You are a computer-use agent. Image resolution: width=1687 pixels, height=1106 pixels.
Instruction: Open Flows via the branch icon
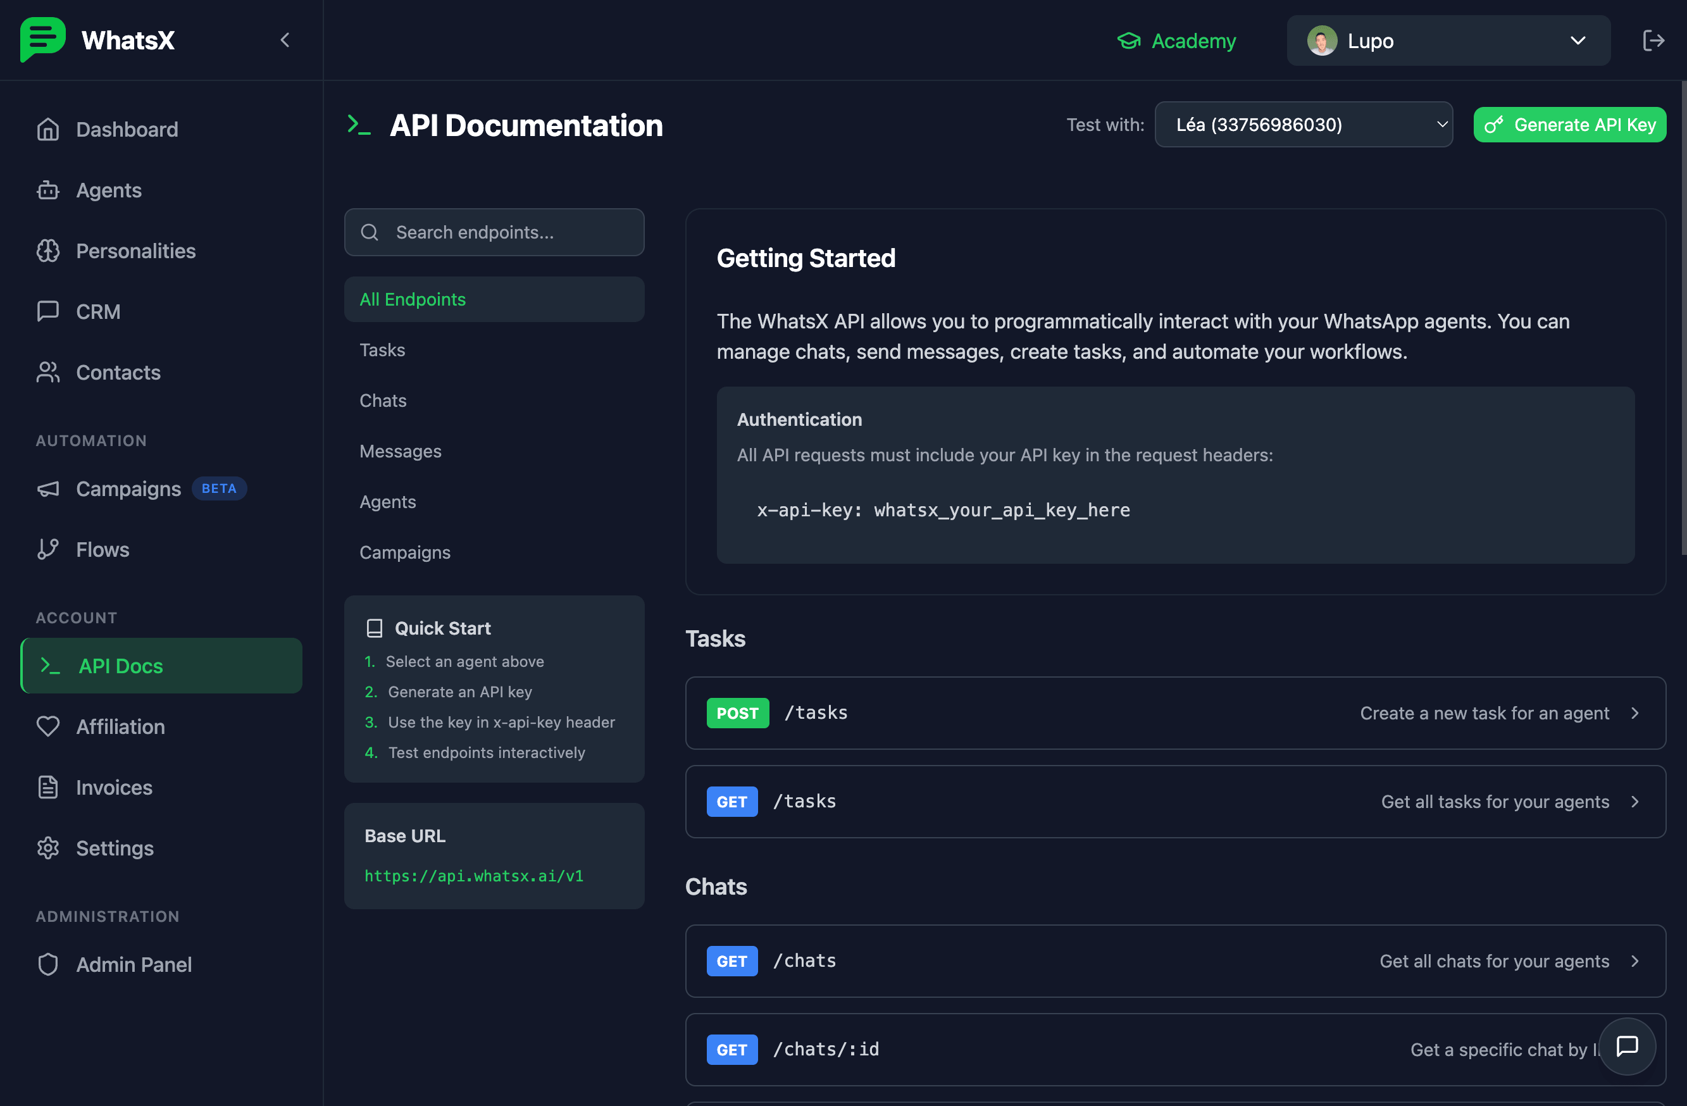48,549
